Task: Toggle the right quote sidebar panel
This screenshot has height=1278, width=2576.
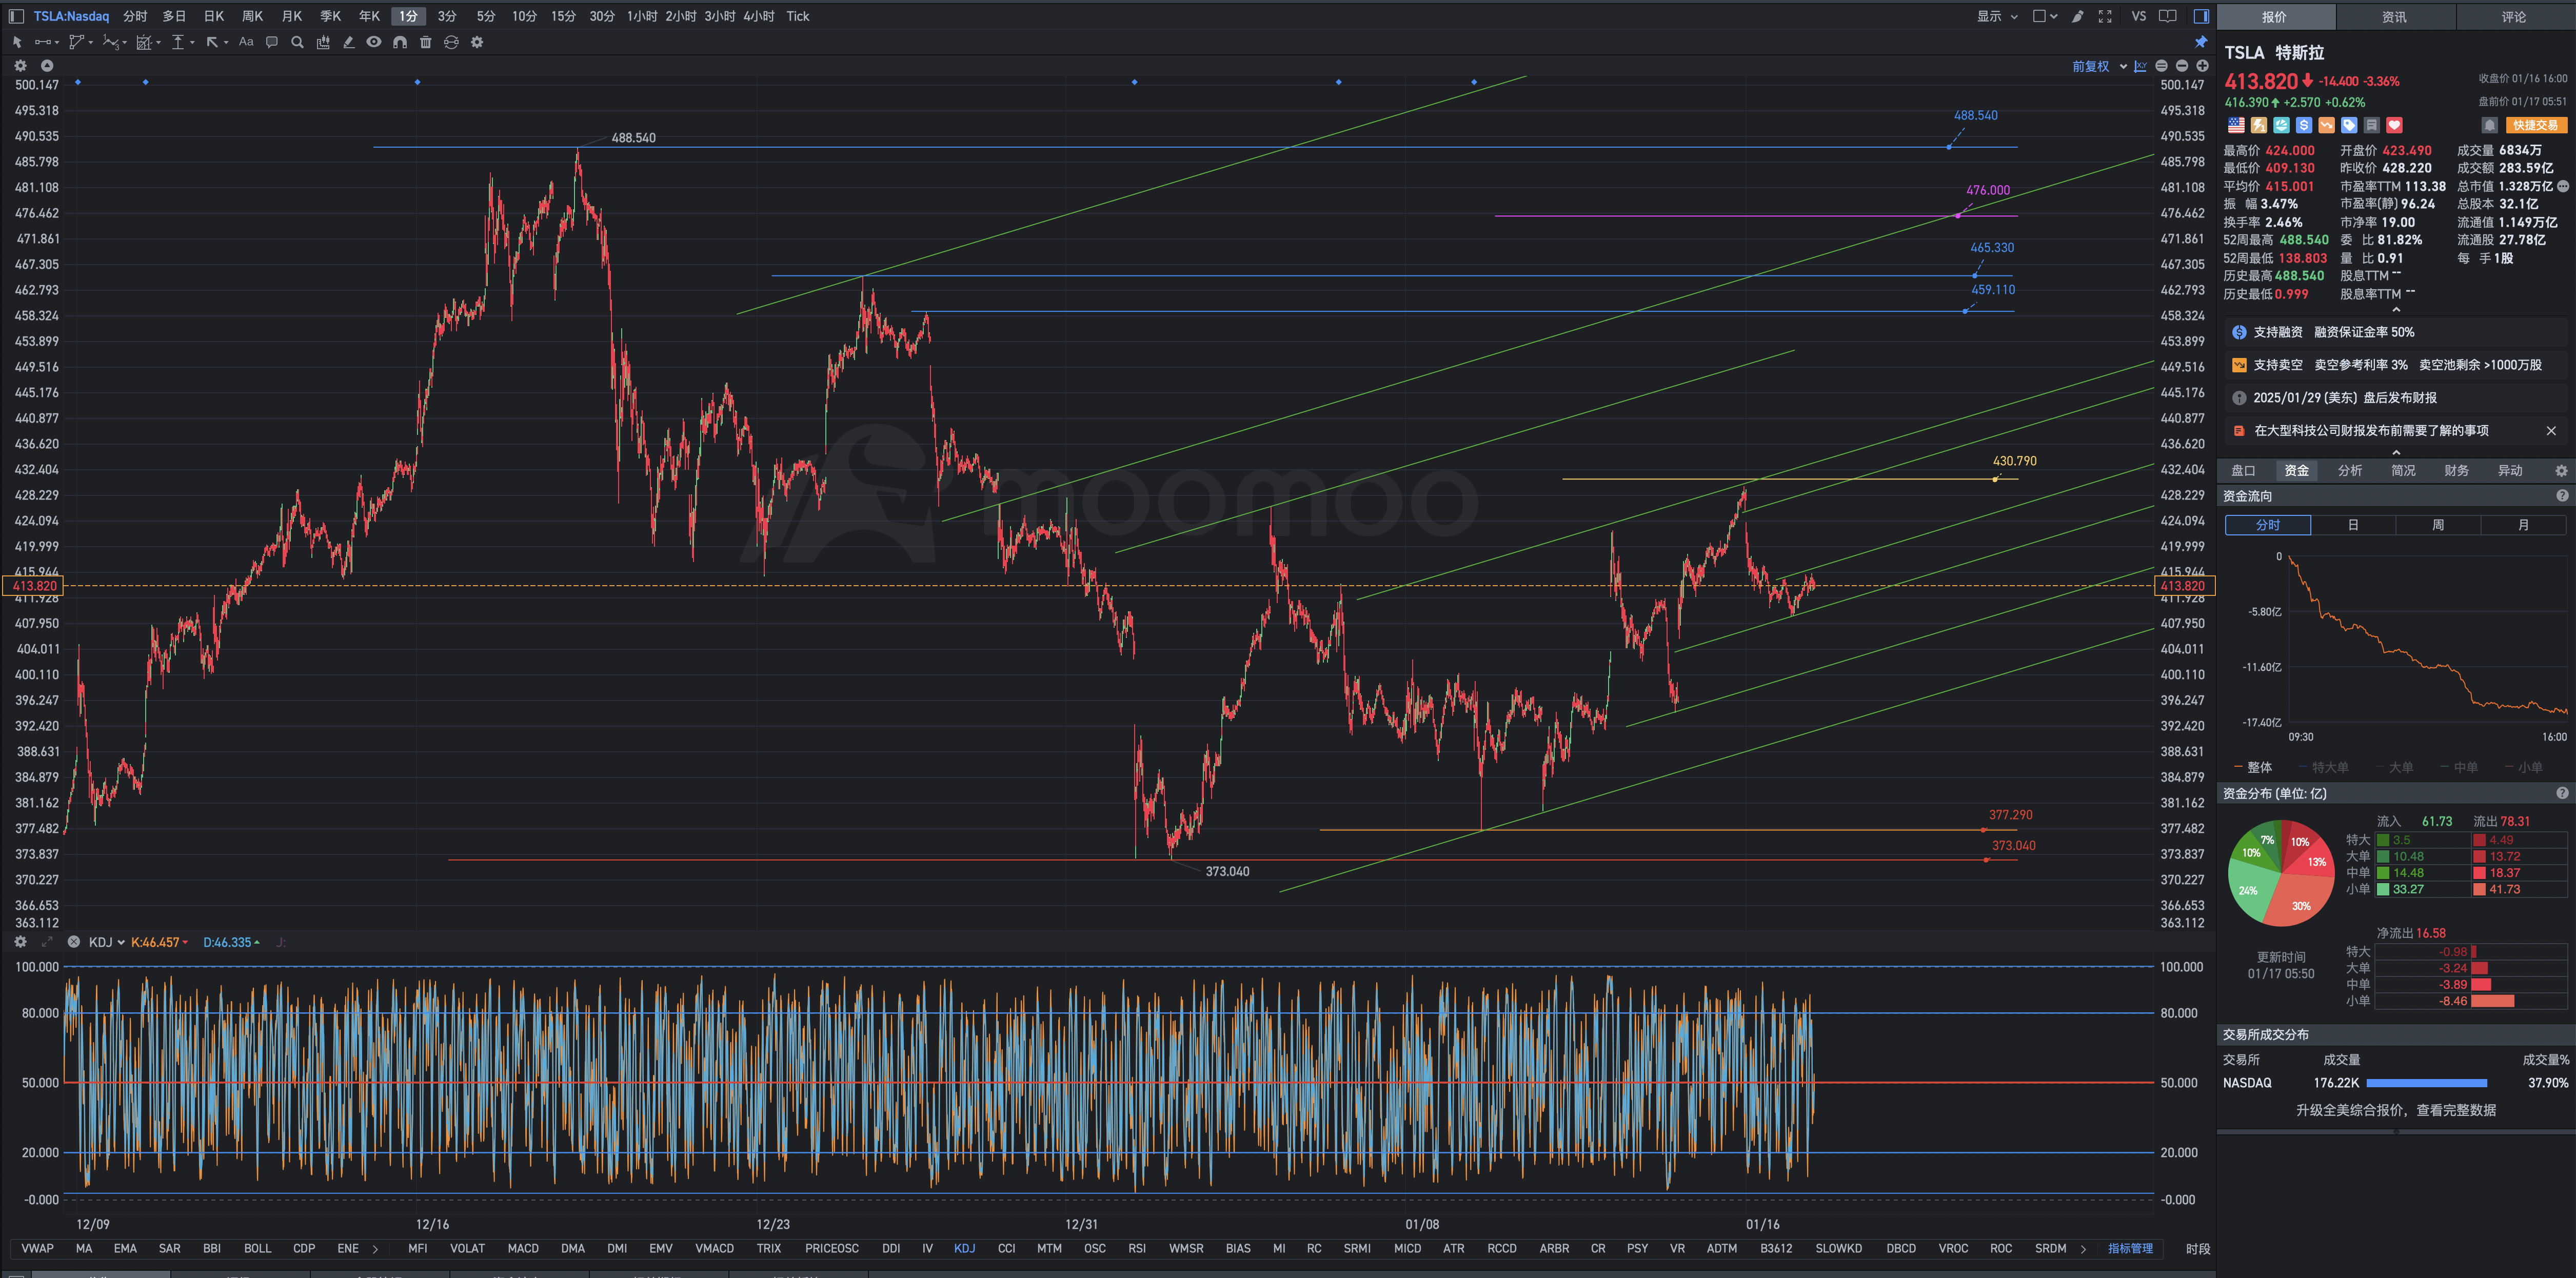Action: tap(2201, 16)
